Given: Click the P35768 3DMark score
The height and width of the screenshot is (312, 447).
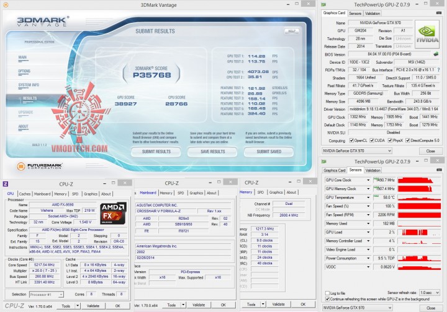Looking at the screenshot, I should 152,75.
